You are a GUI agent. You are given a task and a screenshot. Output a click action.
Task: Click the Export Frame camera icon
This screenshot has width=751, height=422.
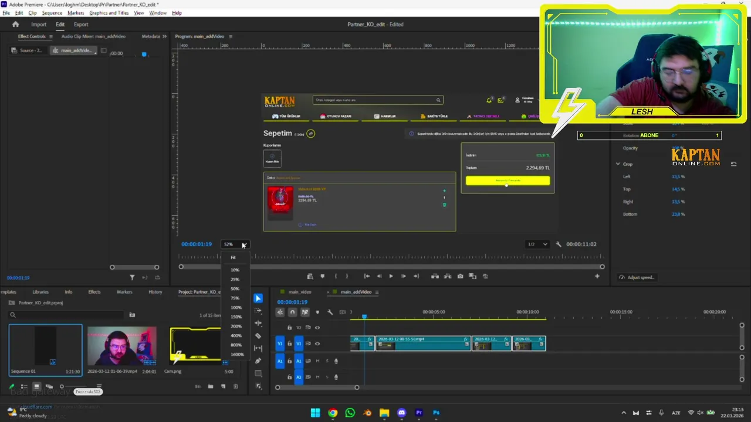(x=460, y=276)
